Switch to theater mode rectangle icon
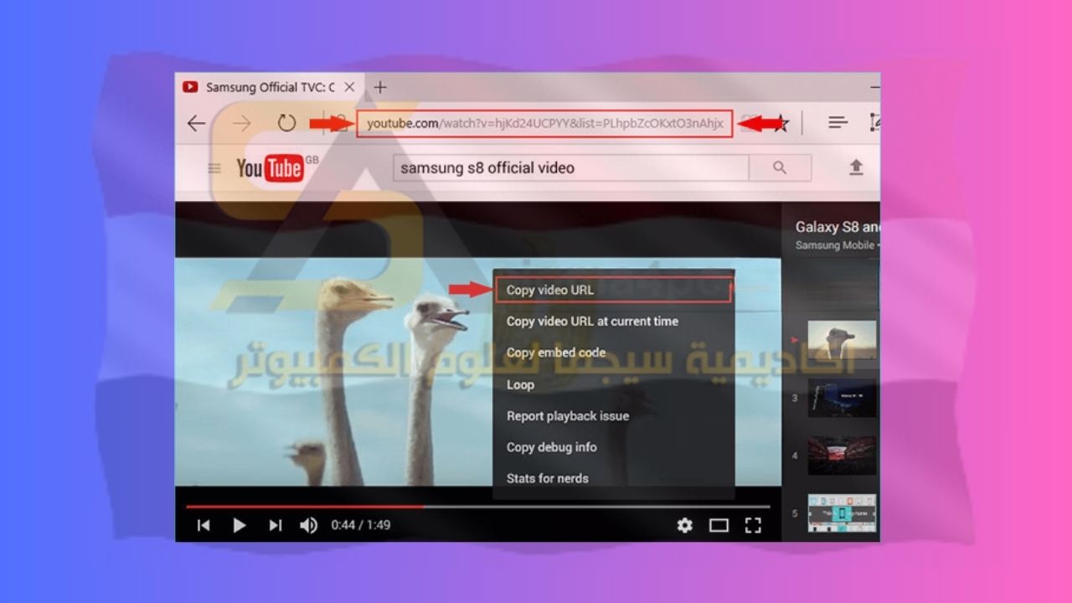 tap(719, 525)
